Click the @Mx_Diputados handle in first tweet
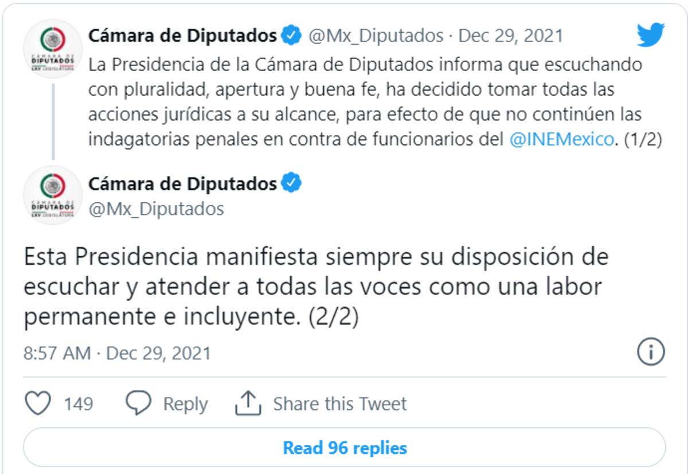This screenshot has height=474, width=688. pos(376,36)
